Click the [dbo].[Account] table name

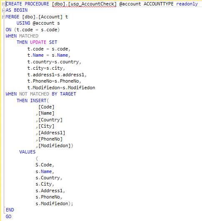pyautogui.click(x=42, y=17)
